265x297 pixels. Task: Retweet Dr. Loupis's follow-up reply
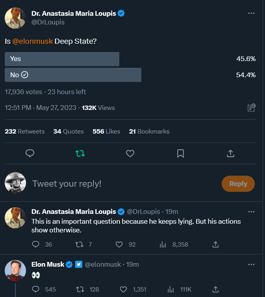point(78,245)
